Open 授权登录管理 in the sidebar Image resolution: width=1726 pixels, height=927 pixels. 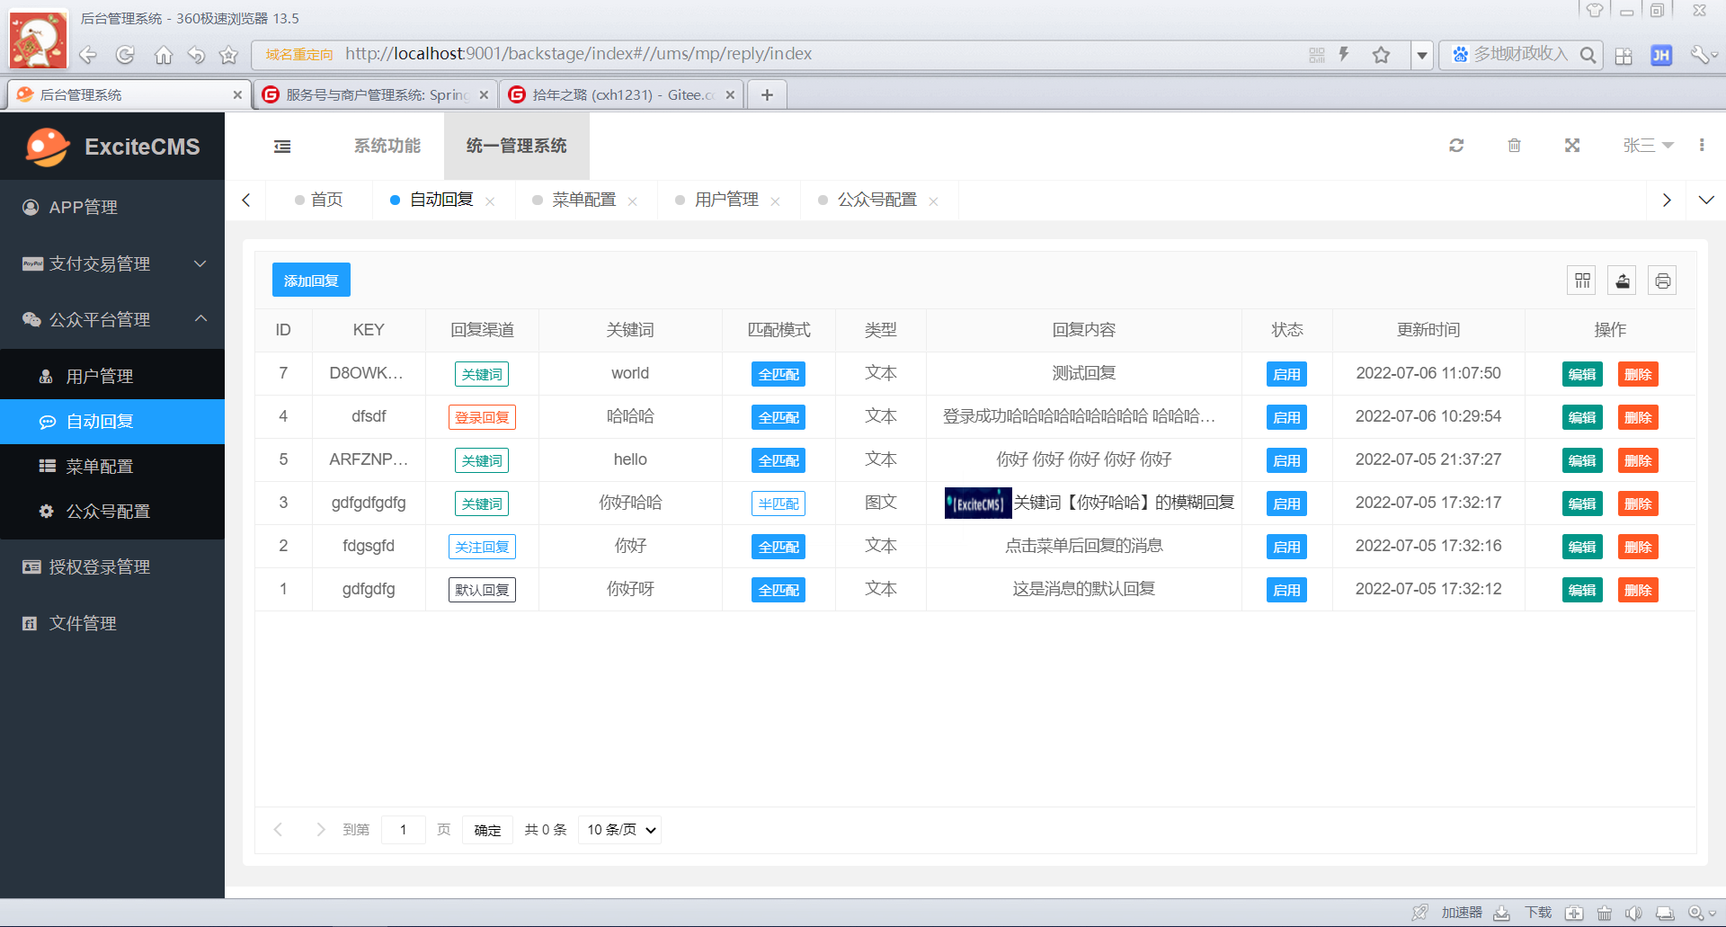112,566
